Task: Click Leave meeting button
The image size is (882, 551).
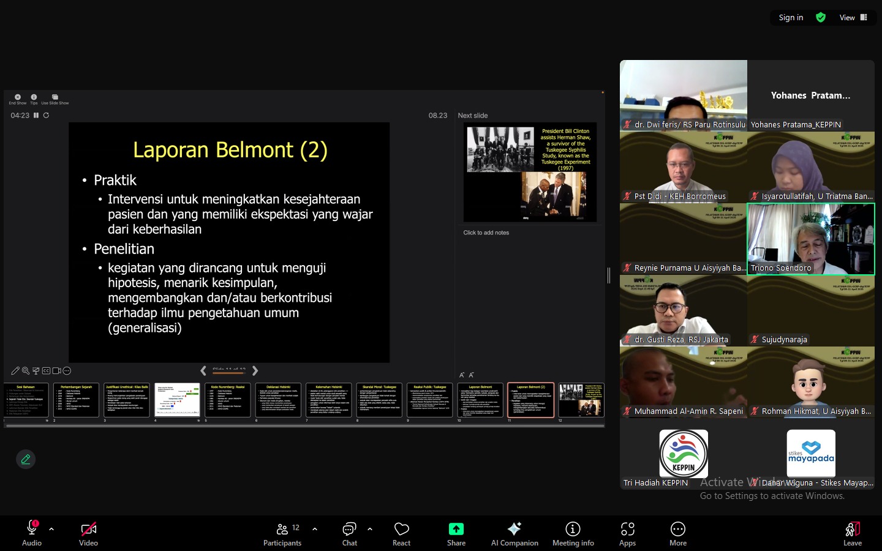Action: tap(853, 533)
